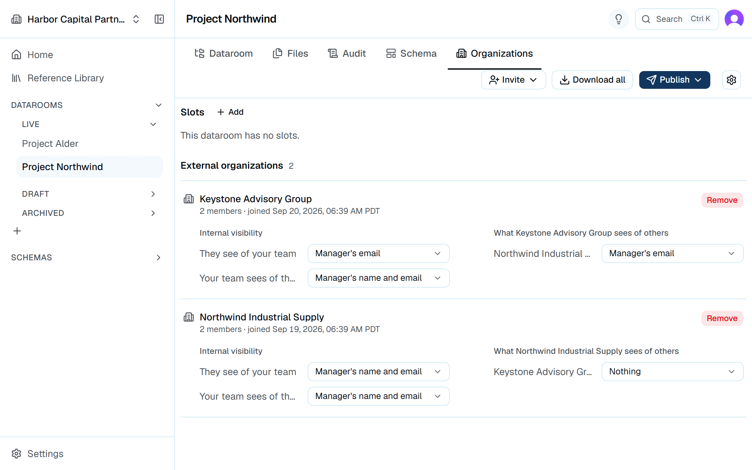Open Northwind Industrial visibility dropdown for Keystone

pos(672,253)
